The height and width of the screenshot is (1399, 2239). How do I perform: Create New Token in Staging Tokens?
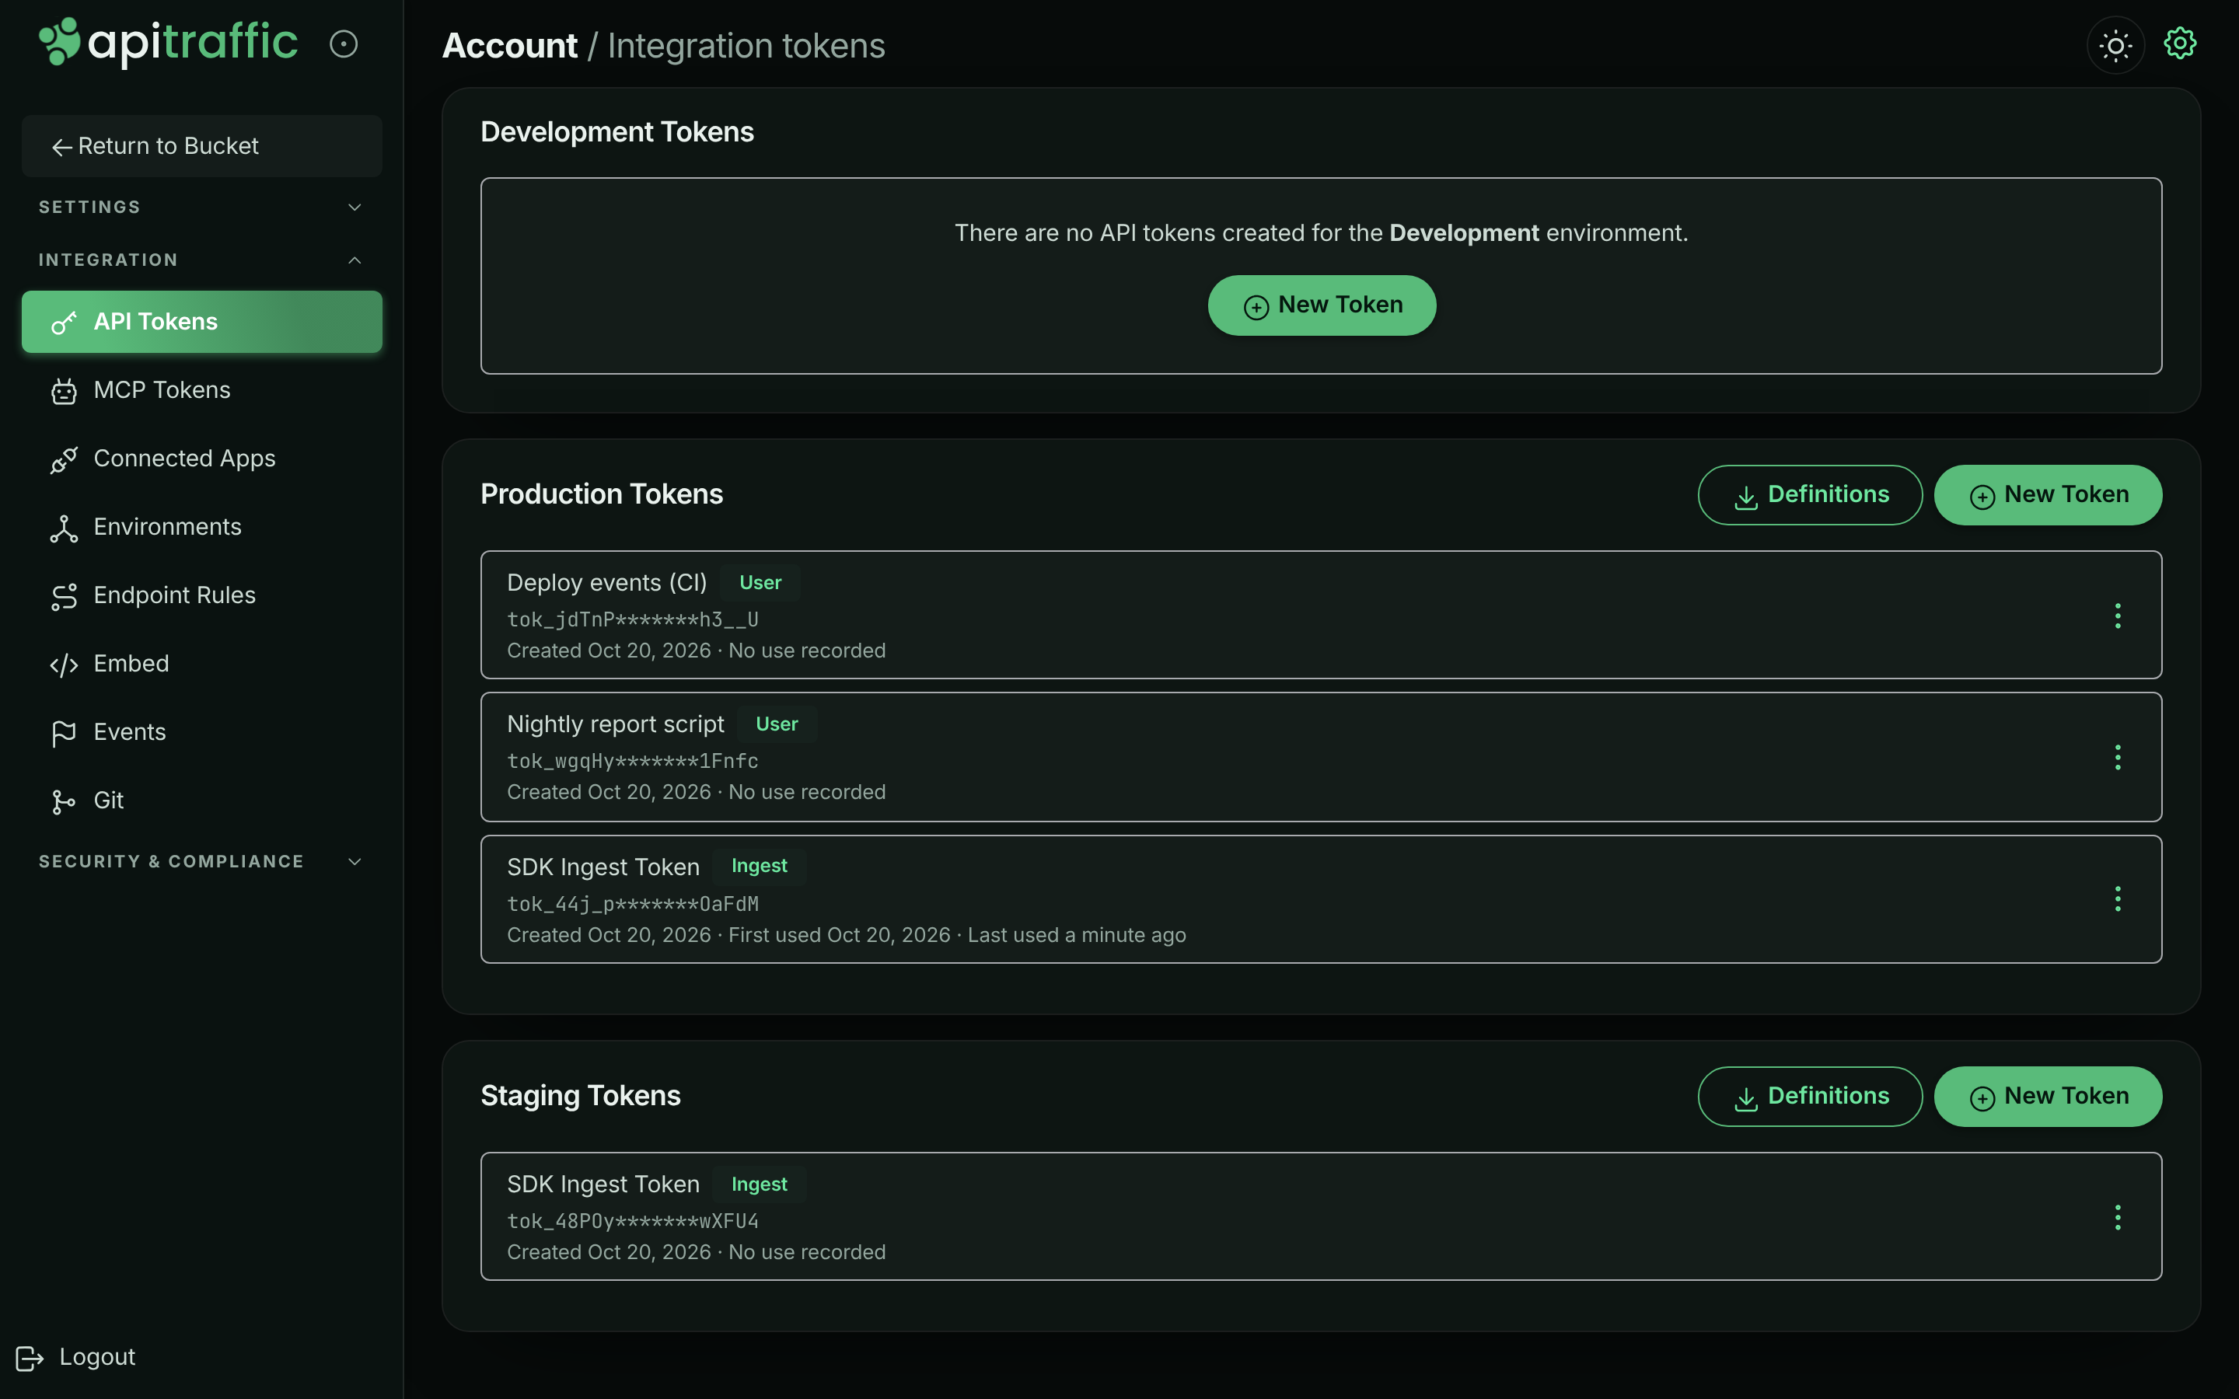click(x=2048, y=1097)
